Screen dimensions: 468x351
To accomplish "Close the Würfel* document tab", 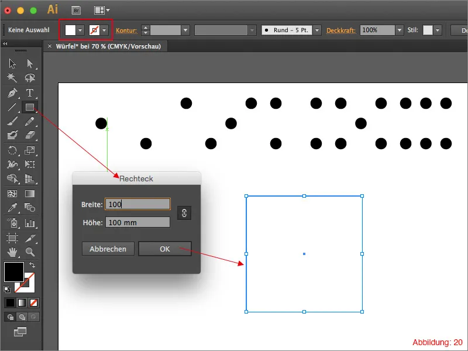I will pos(50,46).
